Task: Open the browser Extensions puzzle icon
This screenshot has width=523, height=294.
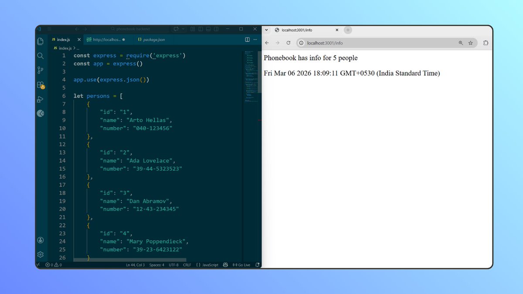Action: (x=486, y=43)
